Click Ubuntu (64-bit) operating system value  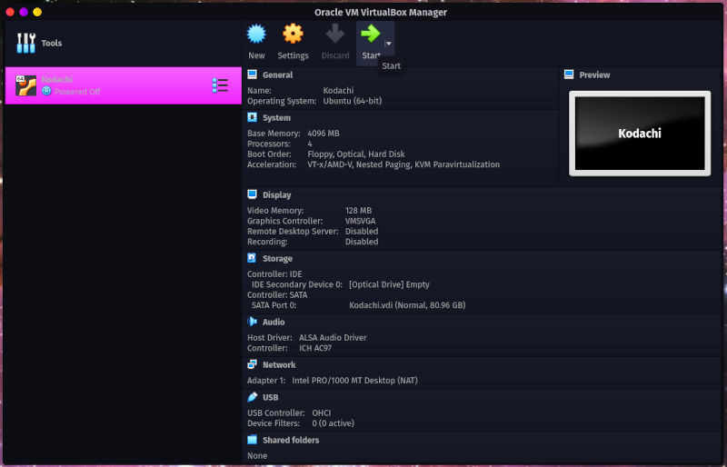tap(353, 101)
